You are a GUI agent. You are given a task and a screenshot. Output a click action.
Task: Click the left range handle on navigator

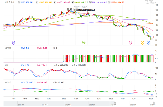coord(115,103)
